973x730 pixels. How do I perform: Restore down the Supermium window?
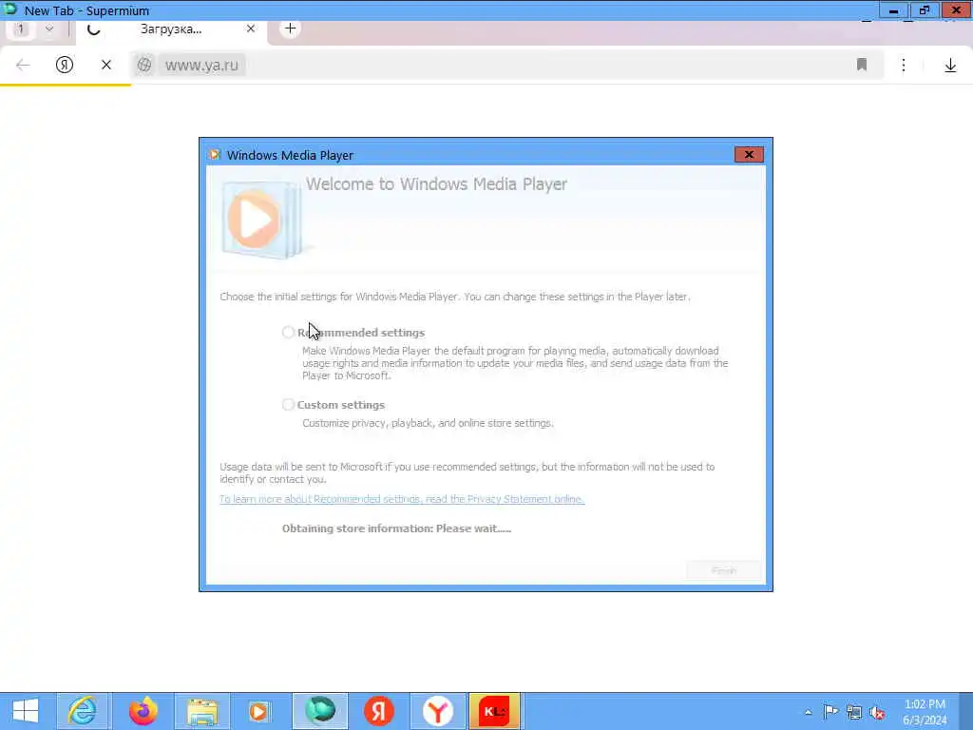pyautogui.click(x=924, y=10)
